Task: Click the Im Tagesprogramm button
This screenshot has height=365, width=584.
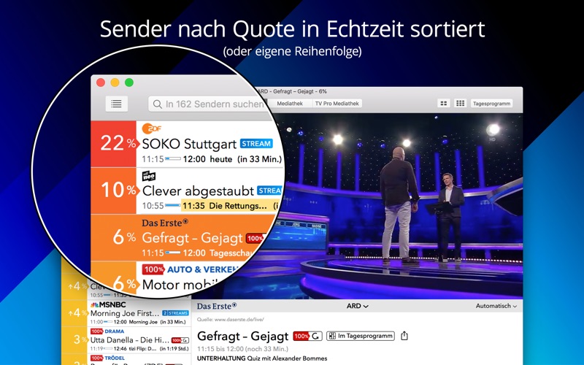Action: pos(361,336)
